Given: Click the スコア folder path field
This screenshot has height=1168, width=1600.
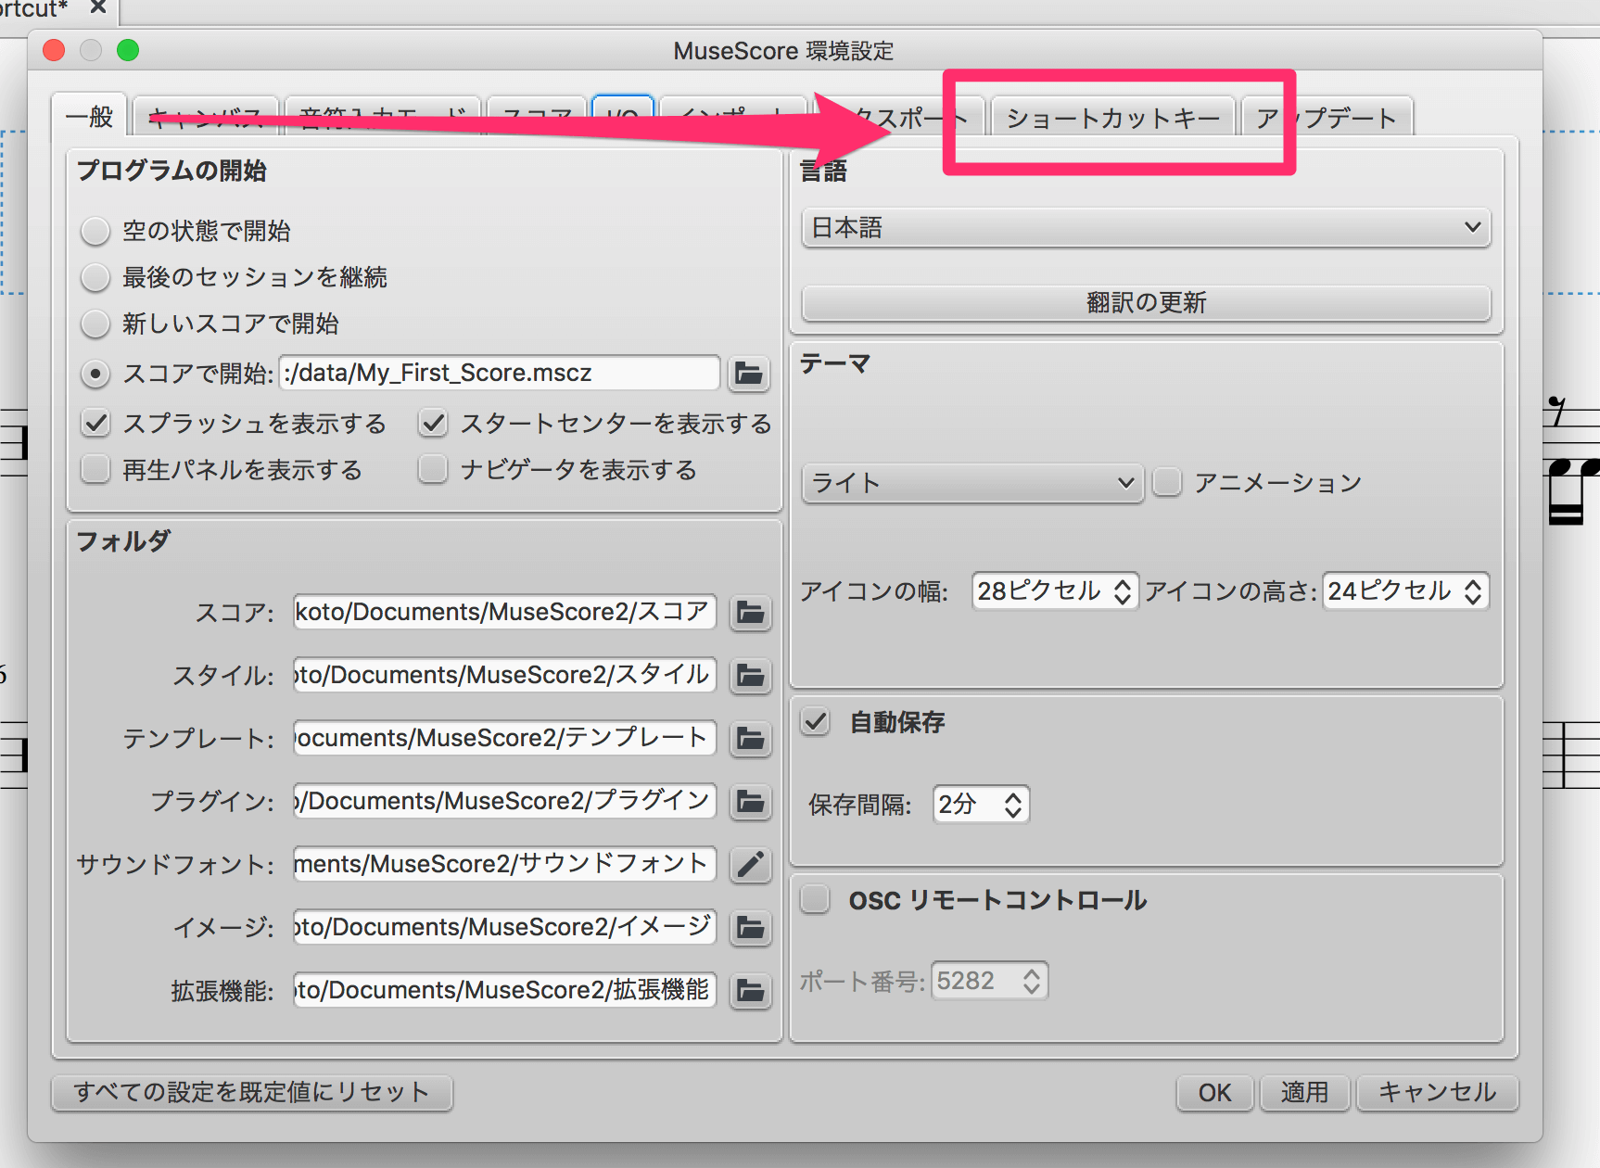Looking at the screenshot, I should [504, 612].
